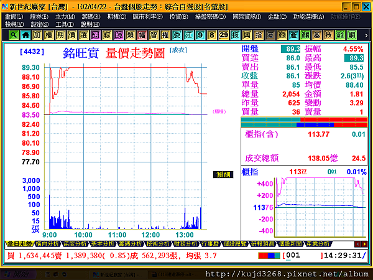Screen dimensions: 373x280
Task: Open the 畫面(L) menu
Action: (x=14, y=17)
